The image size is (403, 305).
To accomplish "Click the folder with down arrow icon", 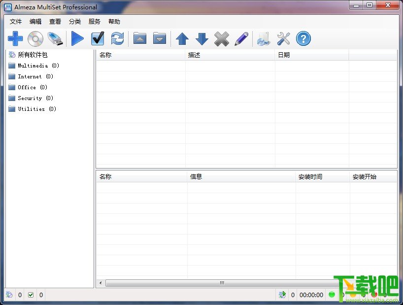I will click(160, 38).
